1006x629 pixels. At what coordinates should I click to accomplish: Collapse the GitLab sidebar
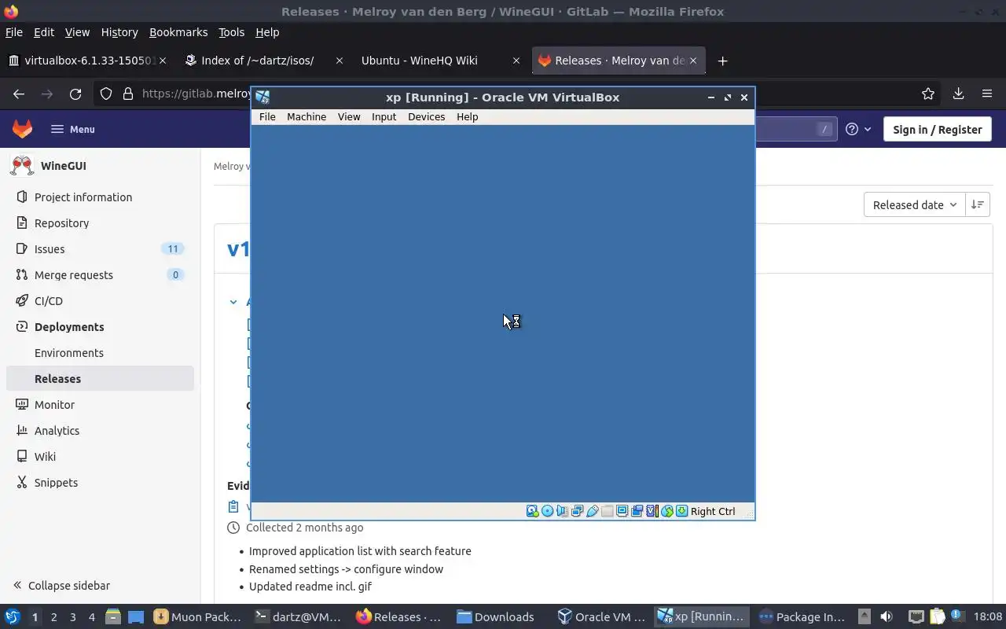61,586
